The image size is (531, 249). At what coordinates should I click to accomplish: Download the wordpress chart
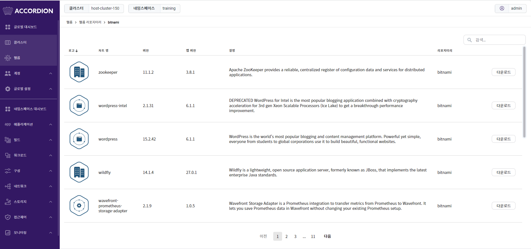[x=503, y=139]
